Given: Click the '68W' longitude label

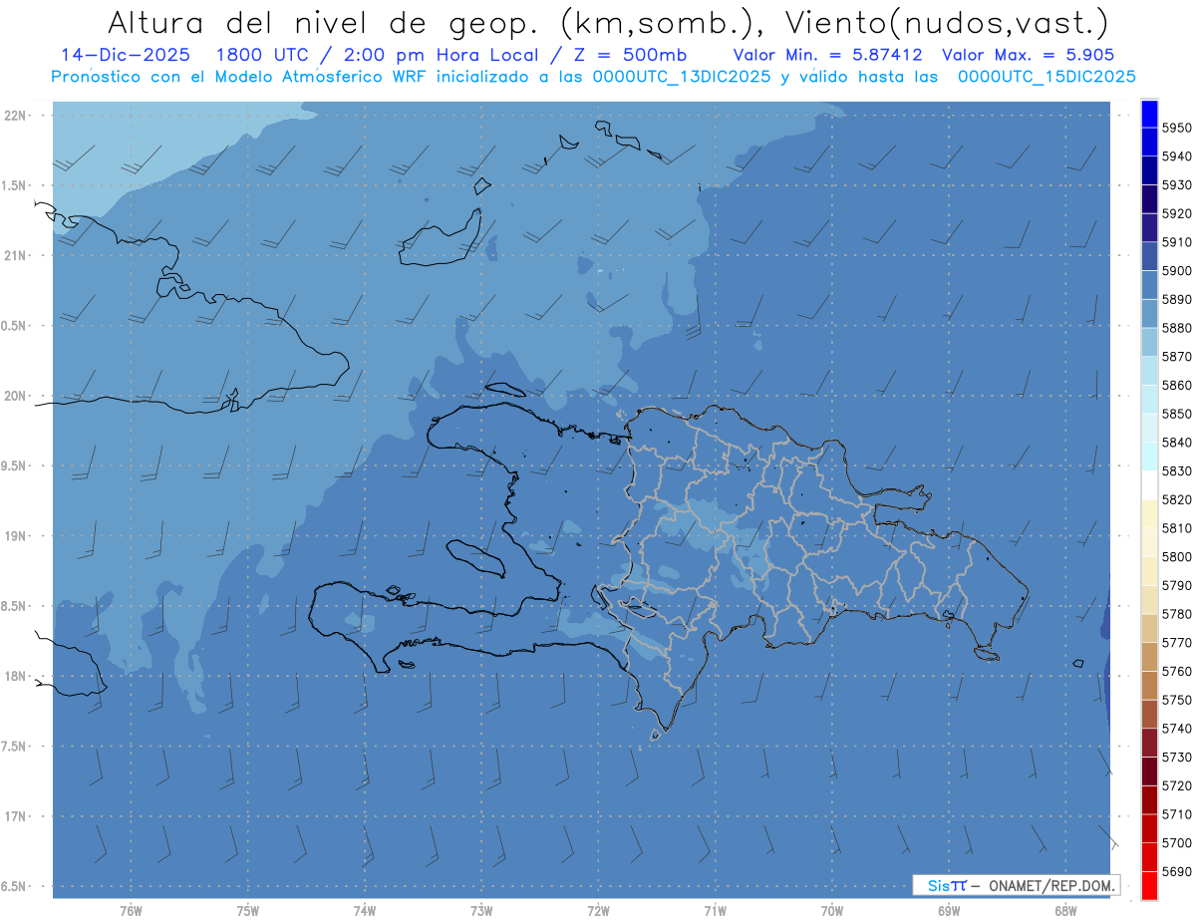Looking at the screenshot, I should (x=1065, y=910).
